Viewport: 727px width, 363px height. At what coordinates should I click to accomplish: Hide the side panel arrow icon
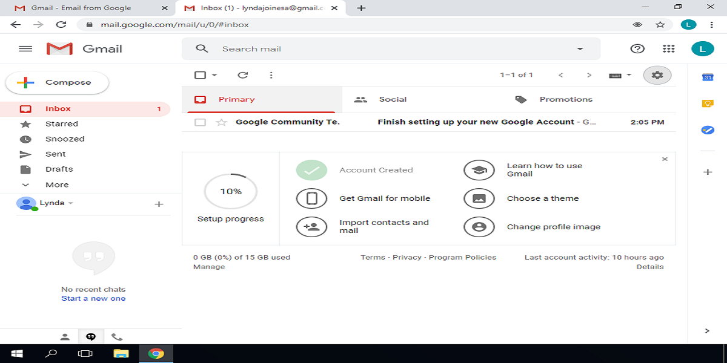[x=707, y=331]
